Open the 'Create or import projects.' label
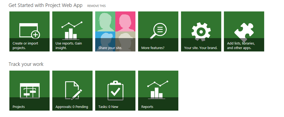Viewport: 284px width, 117px height. 25,46
